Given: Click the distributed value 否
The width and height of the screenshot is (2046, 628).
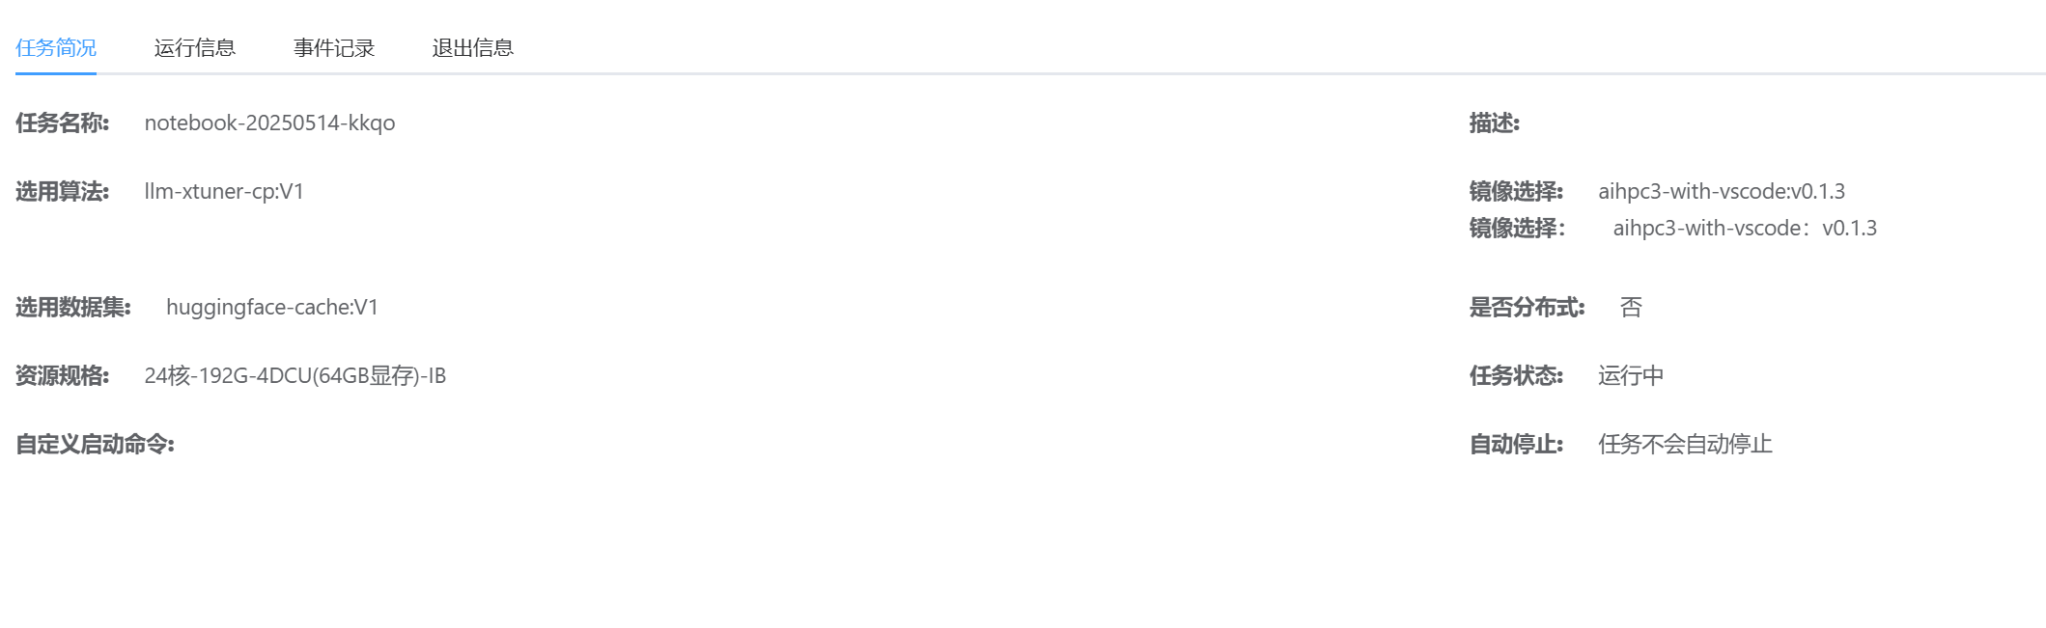Looking at the screenshot, I should (x=1631, y=308).
